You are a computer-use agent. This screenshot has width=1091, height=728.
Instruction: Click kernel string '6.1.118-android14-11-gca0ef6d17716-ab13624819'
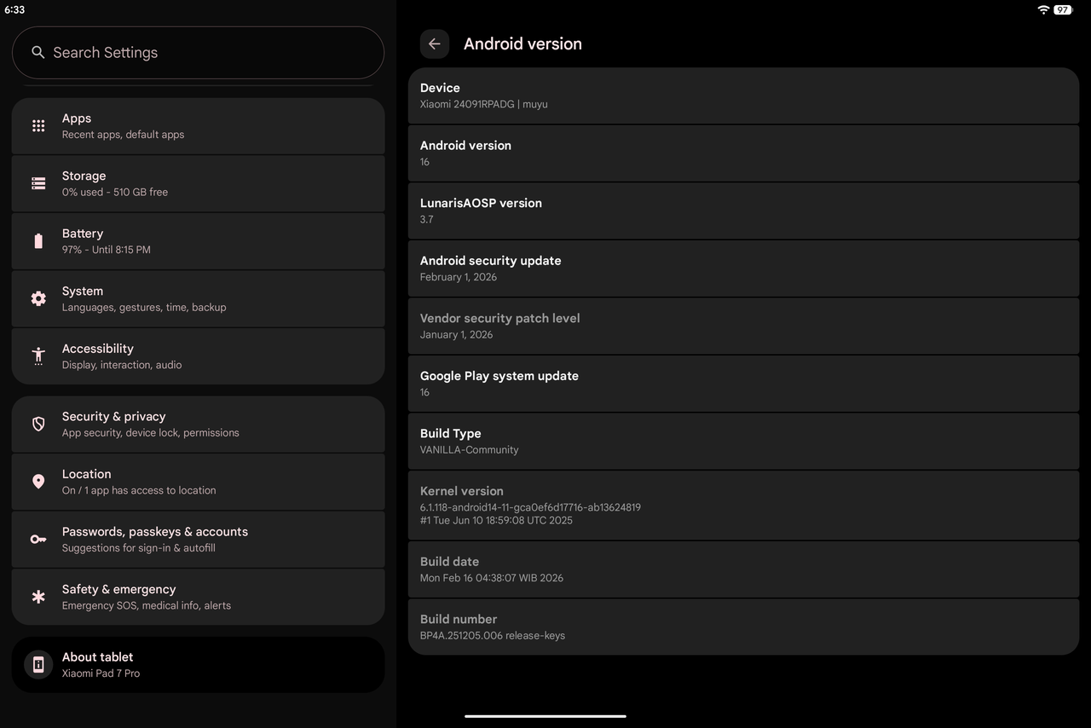point(530,507)
